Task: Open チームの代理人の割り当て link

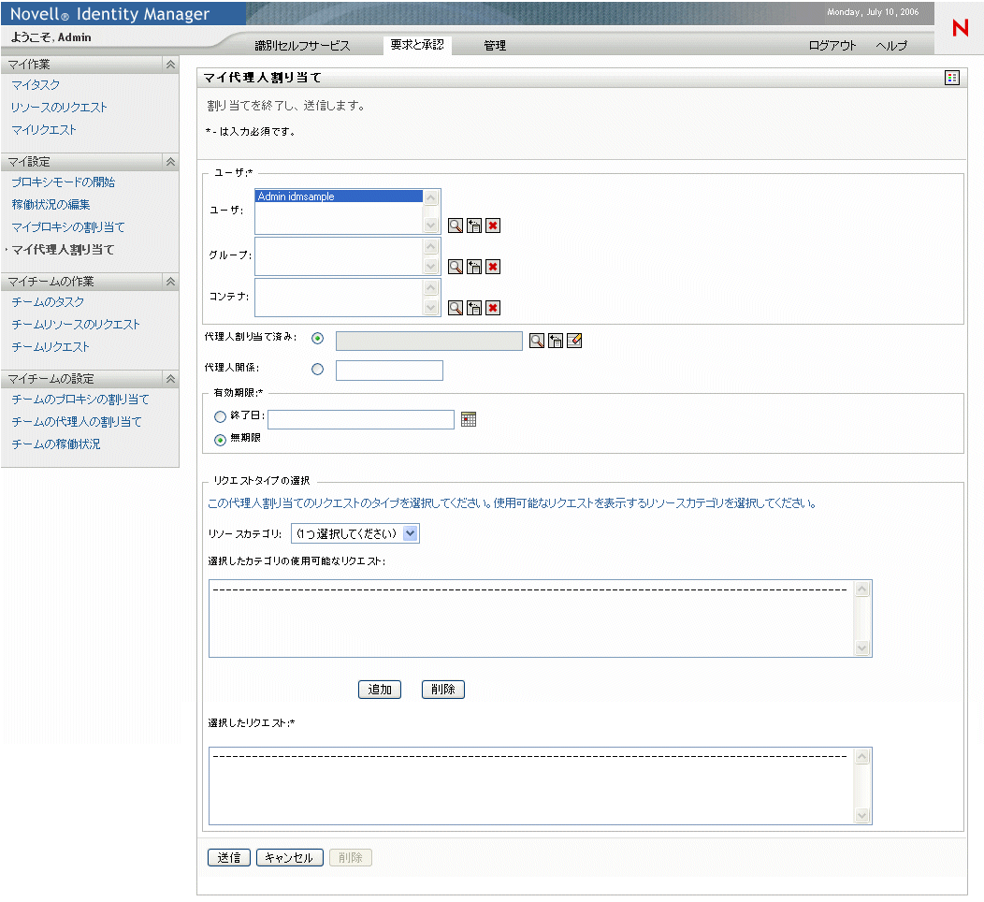Action: 77,422
